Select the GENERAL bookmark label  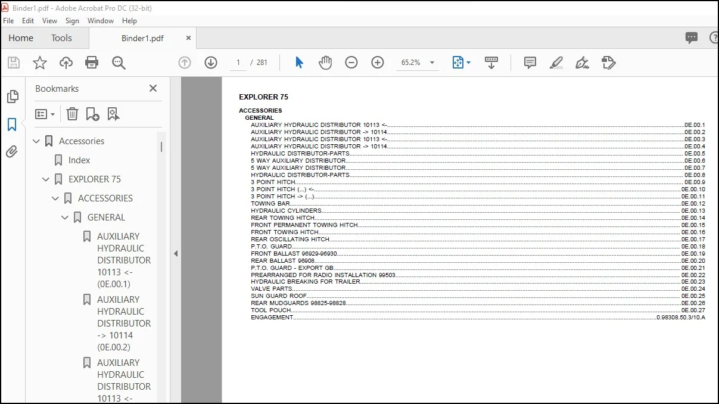(106, 217)
